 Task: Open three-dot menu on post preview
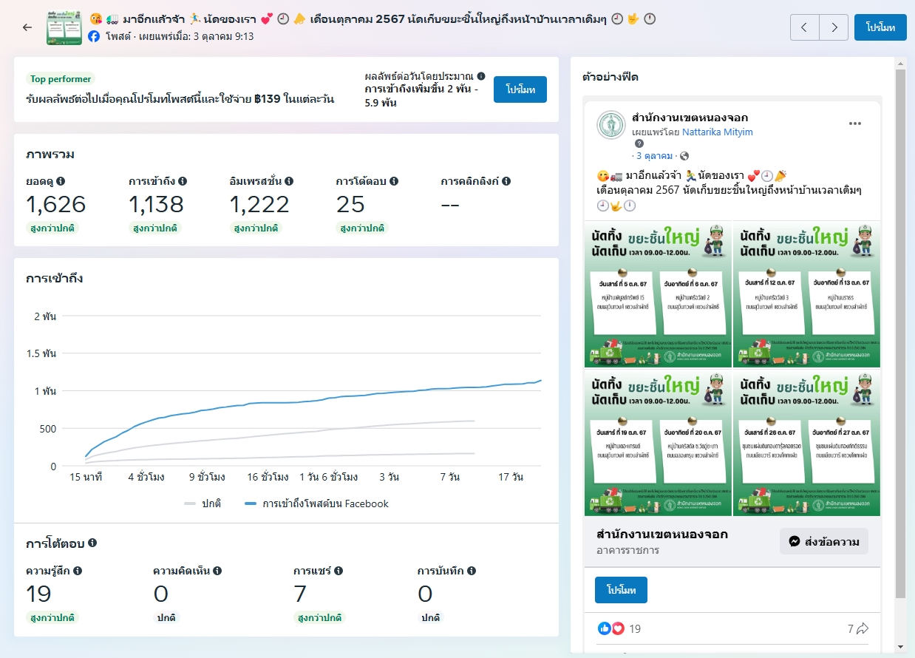coord(855,123)
